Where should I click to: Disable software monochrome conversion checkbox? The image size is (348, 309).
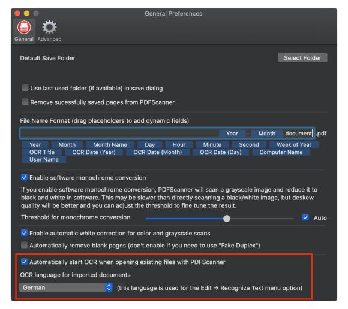[x=24, y=177]
